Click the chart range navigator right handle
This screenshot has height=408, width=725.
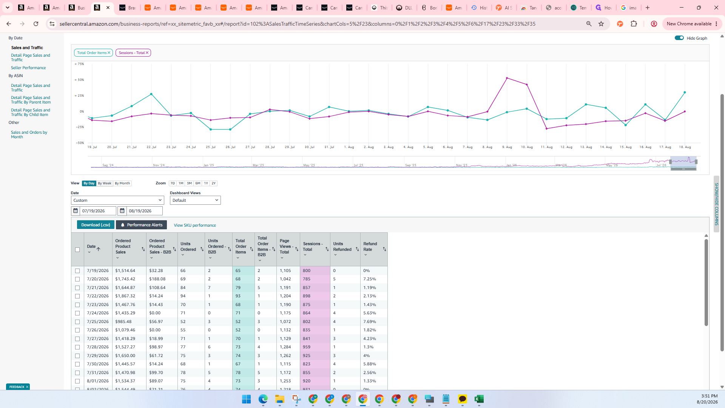(696, 162)
